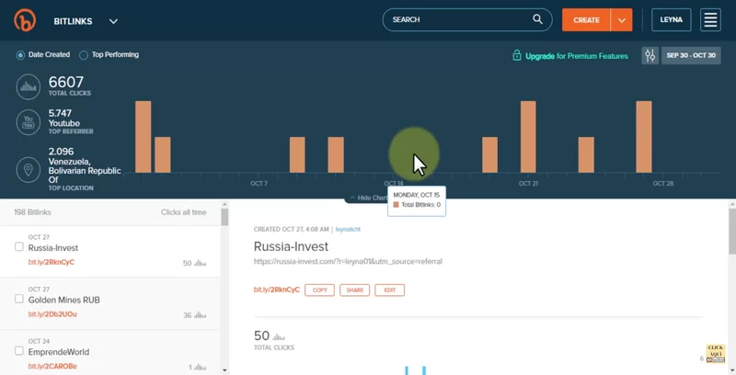Open the Bitly logo home icon
The image size is (736, 375).
(x=25, y=20)
